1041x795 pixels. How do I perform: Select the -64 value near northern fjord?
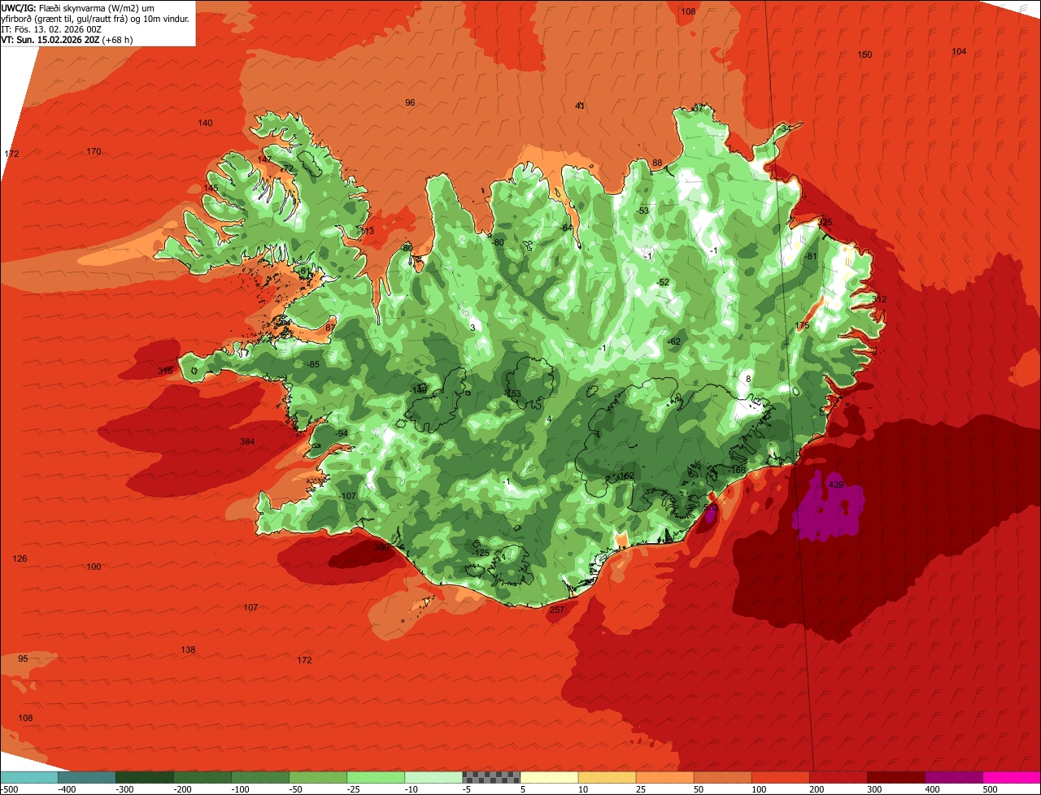point(566,228)
